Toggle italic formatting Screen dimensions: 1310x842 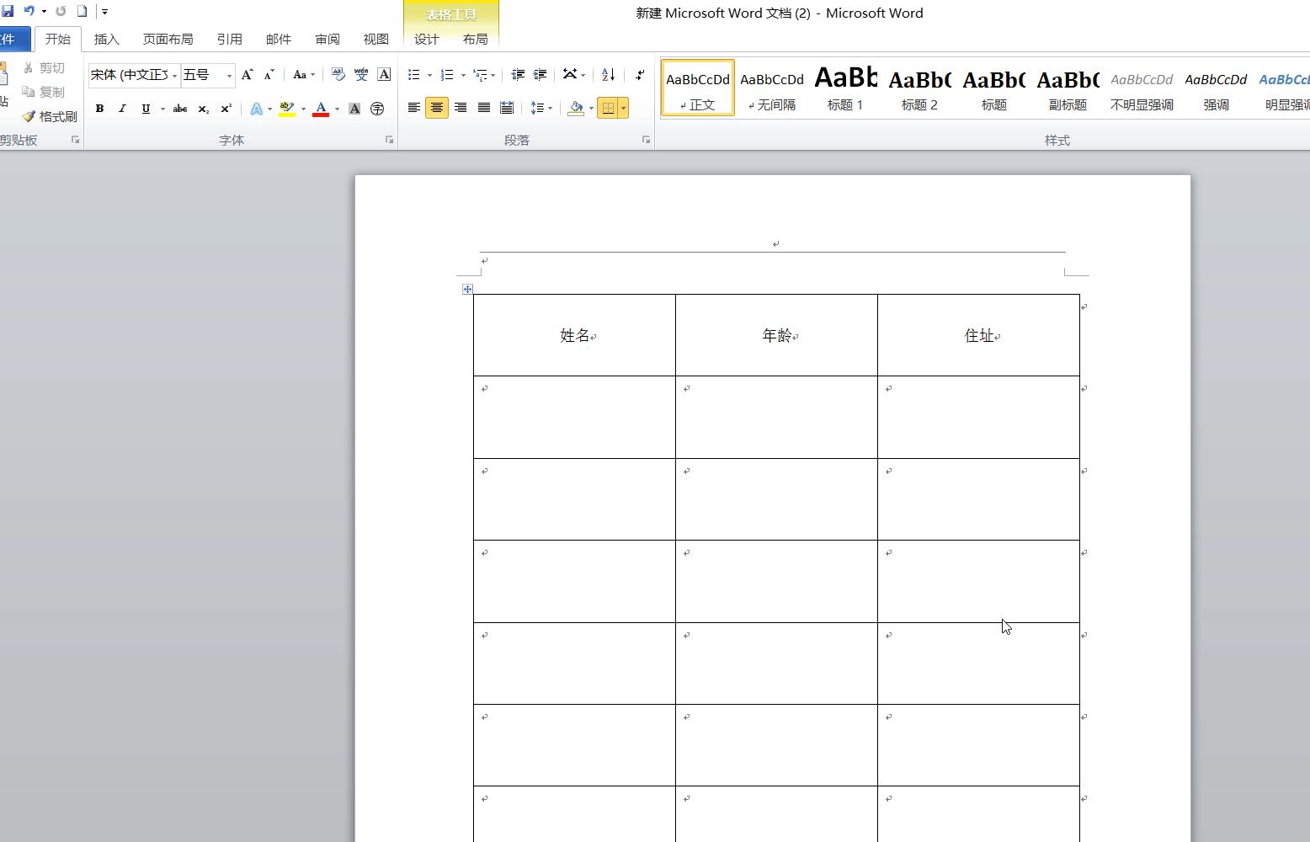[x=122, y=109]
